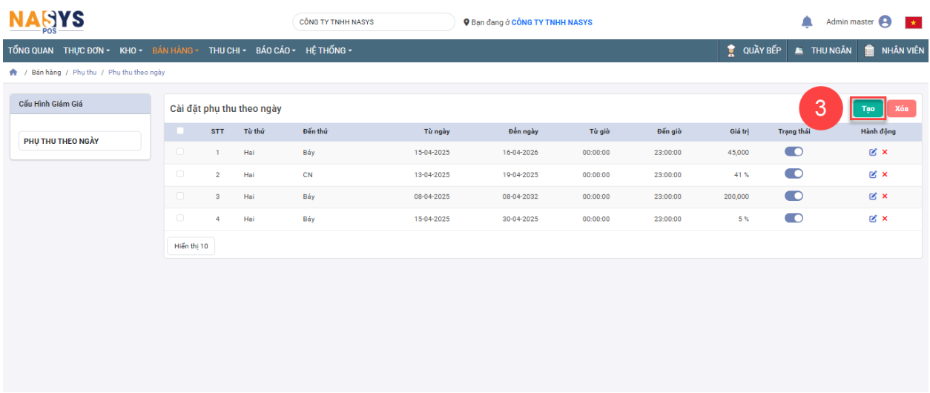Click red delete icon for row 2
Image resolution: width=930 pixels, height=393 pixels.
tap(885, 175)
